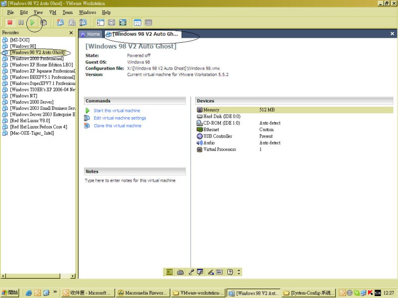Click Start this virtual machine link
This screenshot has height=298, width=398.
click(117, 111)
